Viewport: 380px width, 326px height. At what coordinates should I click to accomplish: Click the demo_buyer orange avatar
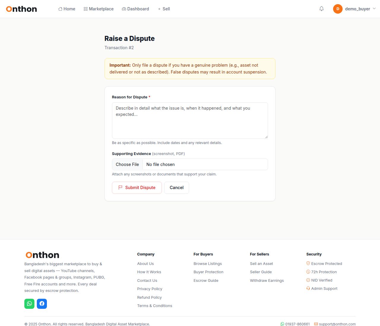(338, 9)
